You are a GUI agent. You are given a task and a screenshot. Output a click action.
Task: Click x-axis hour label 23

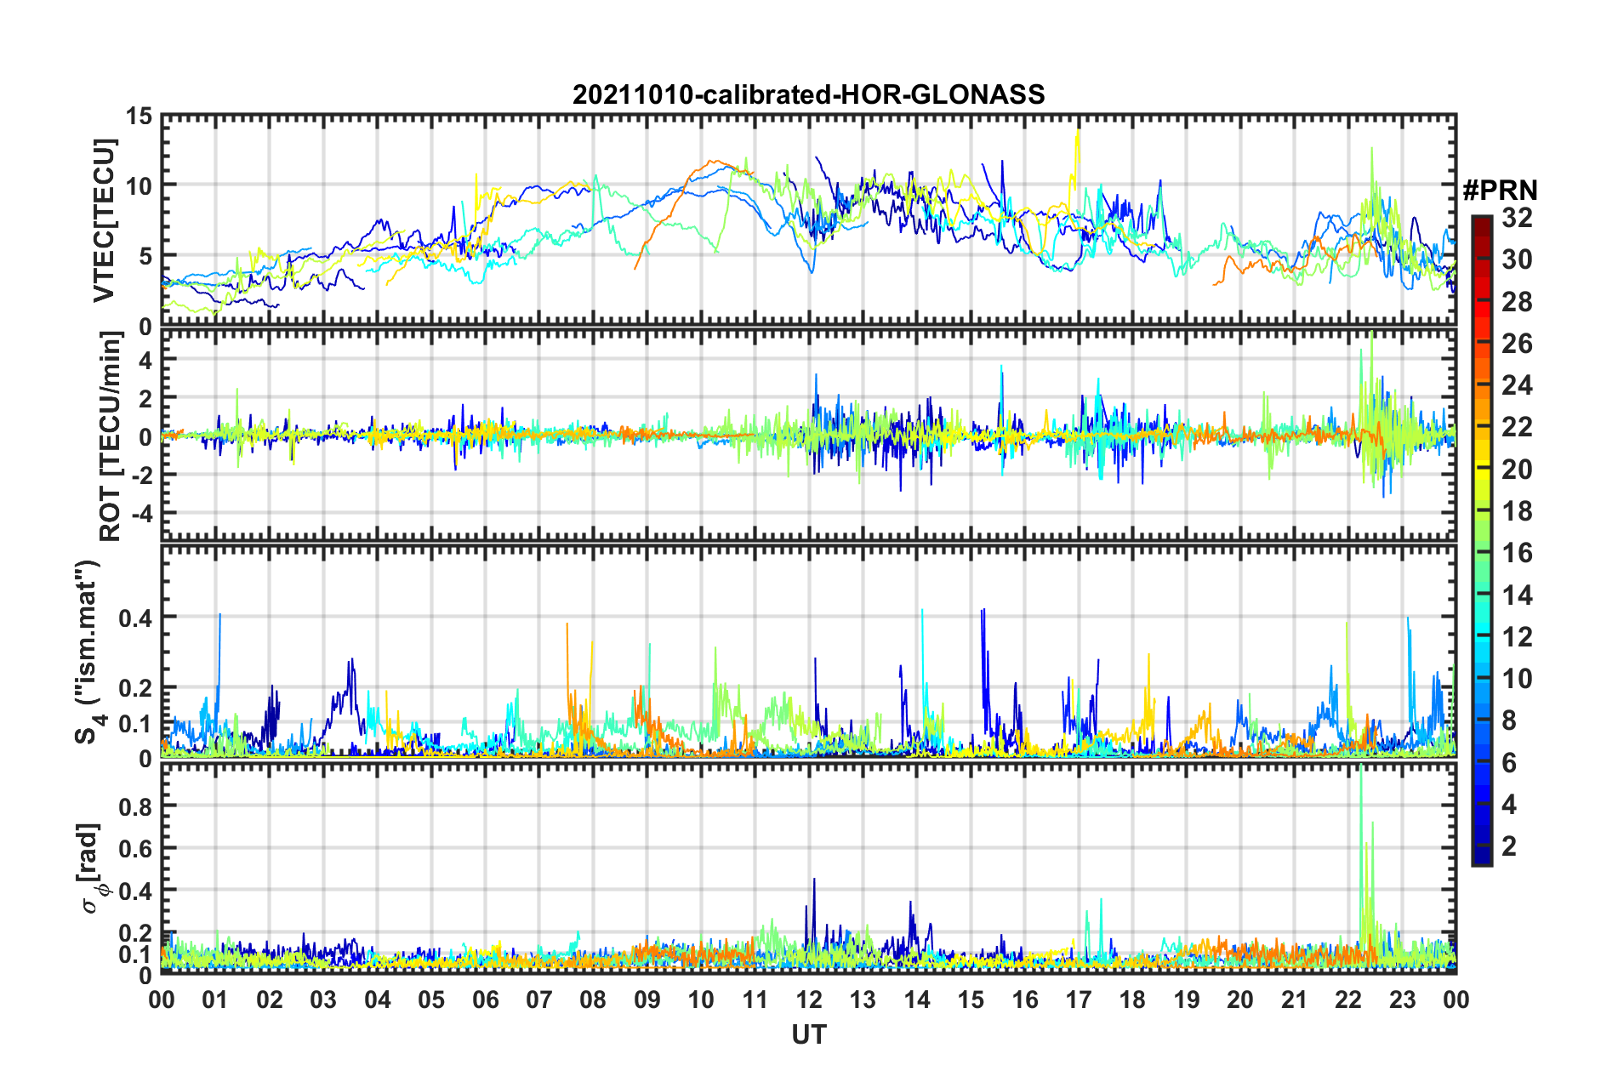coord(1403,999)
